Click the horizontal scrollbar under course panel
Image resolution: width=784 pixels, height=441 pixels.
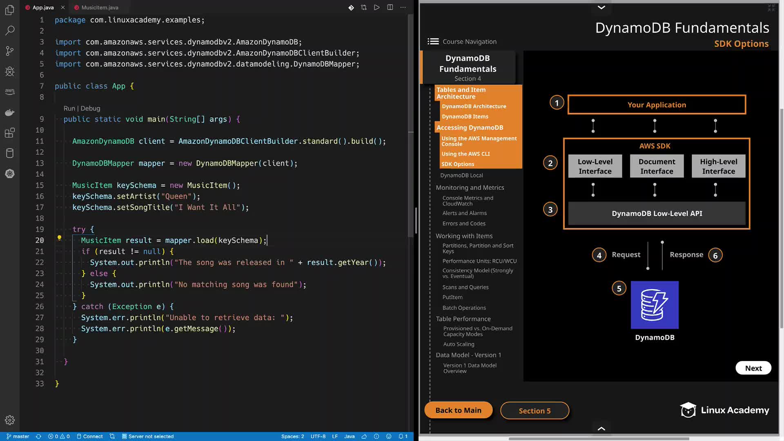pos(599,439)
